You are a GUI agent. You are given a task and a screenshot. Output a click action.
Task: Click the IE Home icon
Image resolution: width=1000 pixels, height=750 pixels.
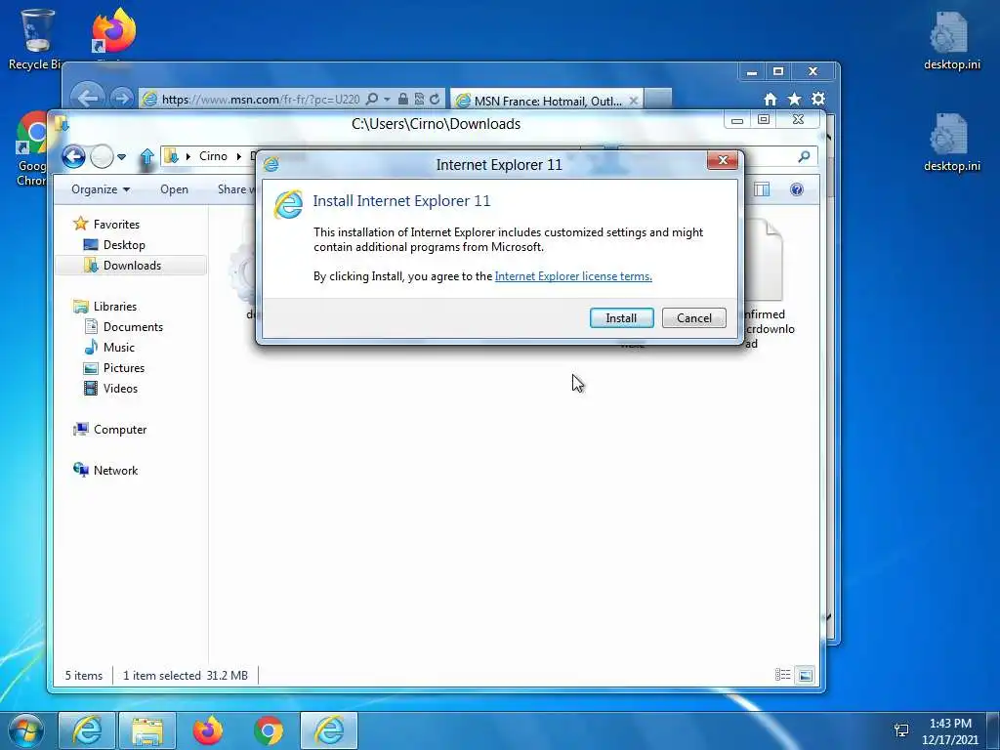point(771,99)
